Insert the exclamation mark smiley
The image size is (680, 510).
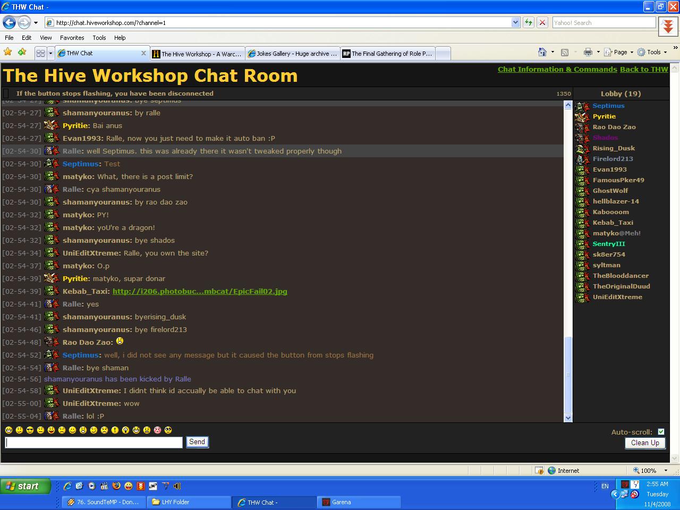click(x=115, y=430)
